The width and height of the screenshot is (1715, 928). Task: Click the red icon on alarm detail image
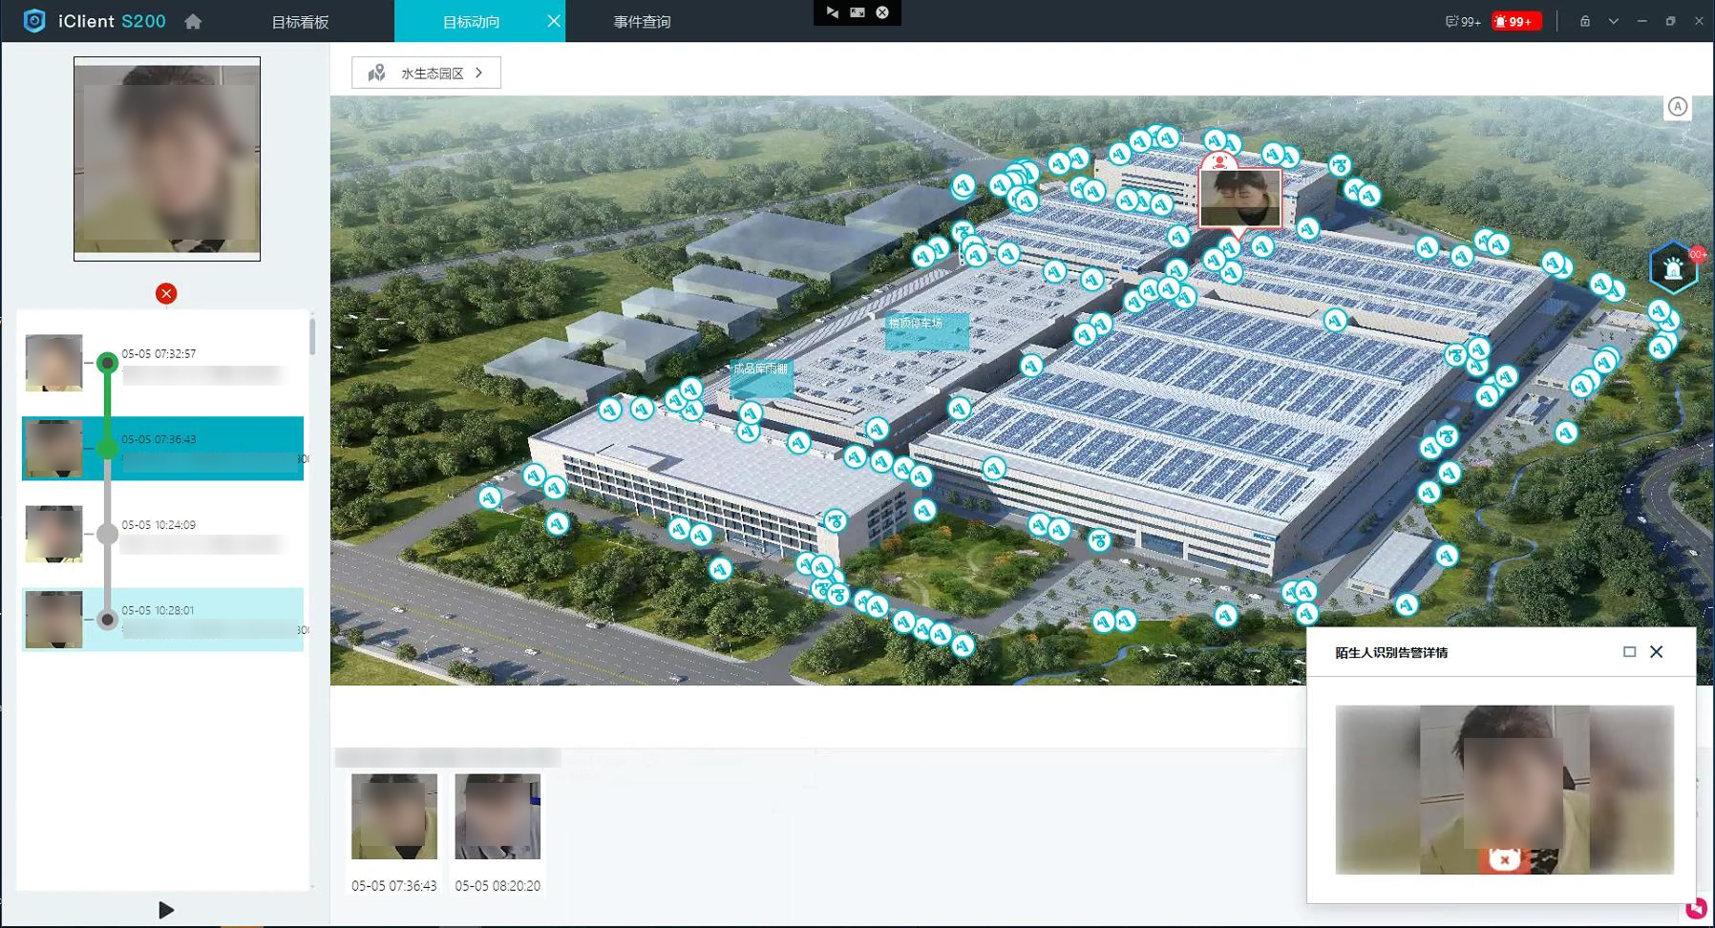click(1505, 859)
